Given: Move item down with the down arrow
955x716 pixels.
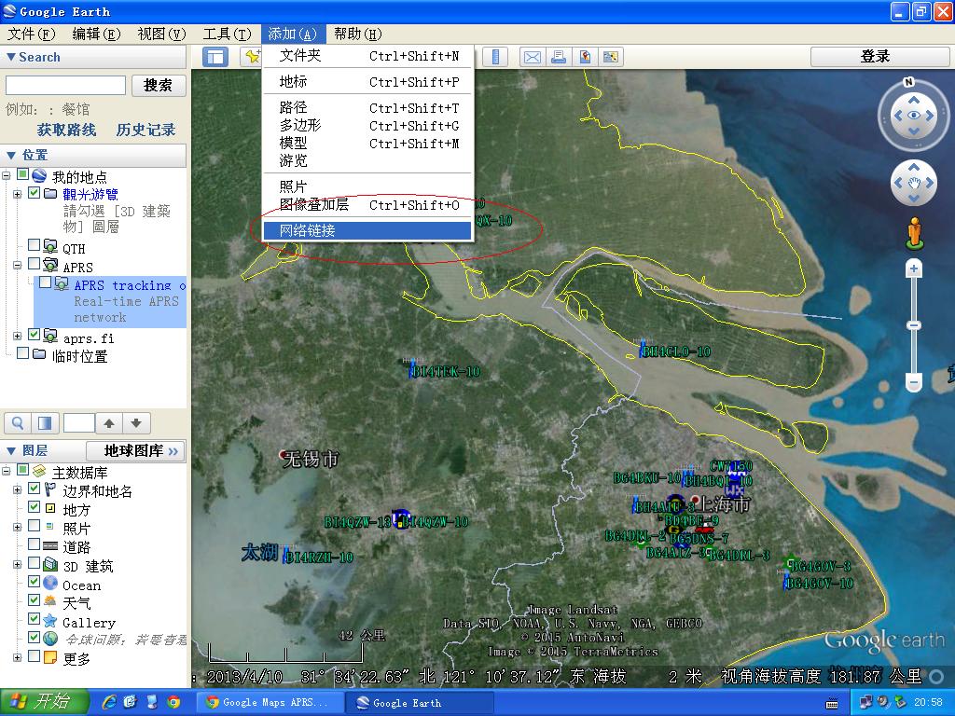Looking at the screenshot, I should coord(136,423).
